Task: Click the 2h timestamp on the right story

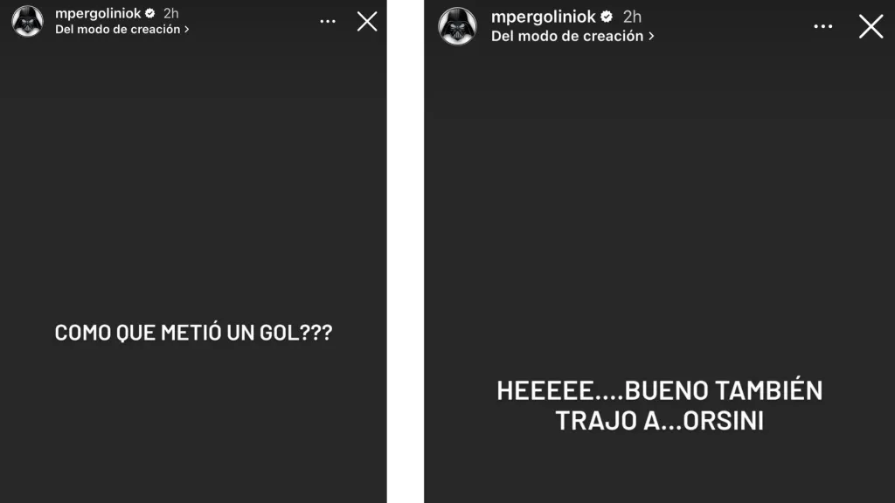Action: click(x=632, y=17)
